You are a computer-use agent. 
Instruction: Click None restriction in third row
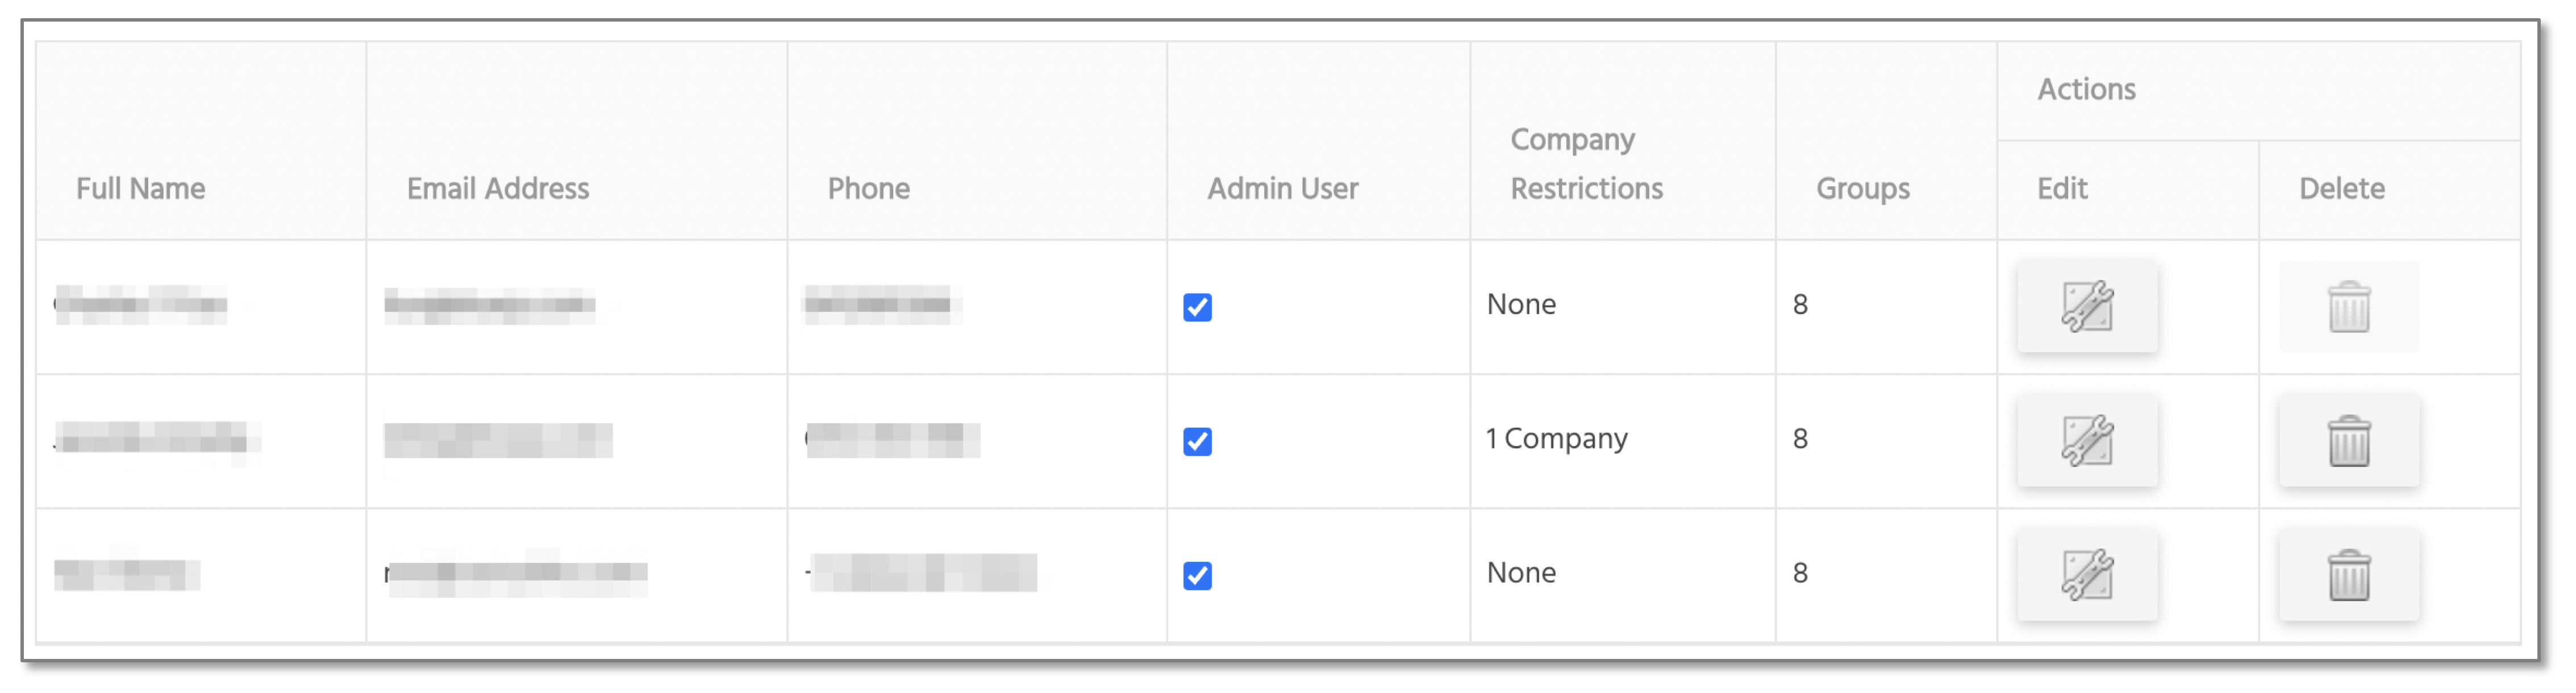[1521, 572]
